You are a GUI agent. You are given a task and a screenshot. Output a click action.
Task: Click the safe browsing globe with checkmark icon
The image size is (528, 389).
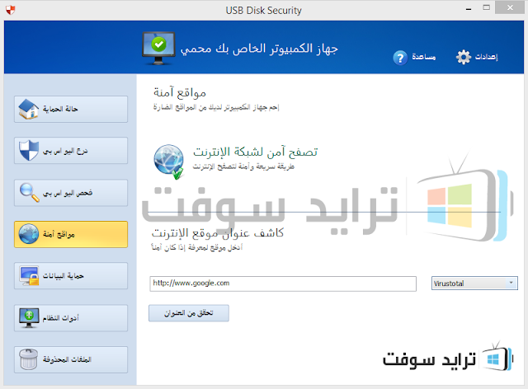tap(168, 162)
